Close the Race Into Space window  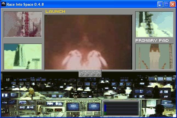click(x=173, y=4)
